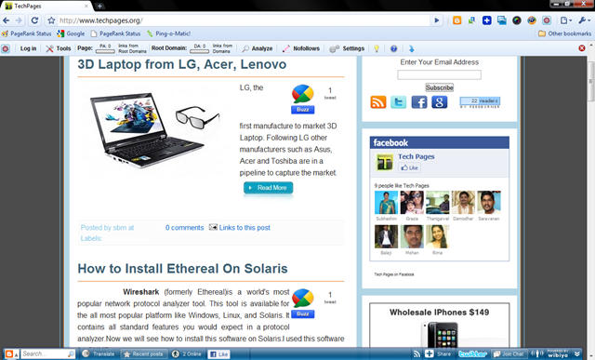Viewport: 595px width, 360px height.
Task: Click the Facebook Like button in bottom bar
Action: point(219,353)
